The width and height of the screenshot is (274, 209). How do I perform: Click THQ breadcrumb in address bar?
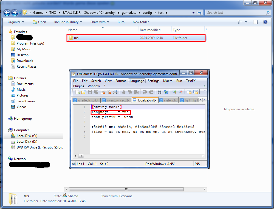click(x=53, y=13)
